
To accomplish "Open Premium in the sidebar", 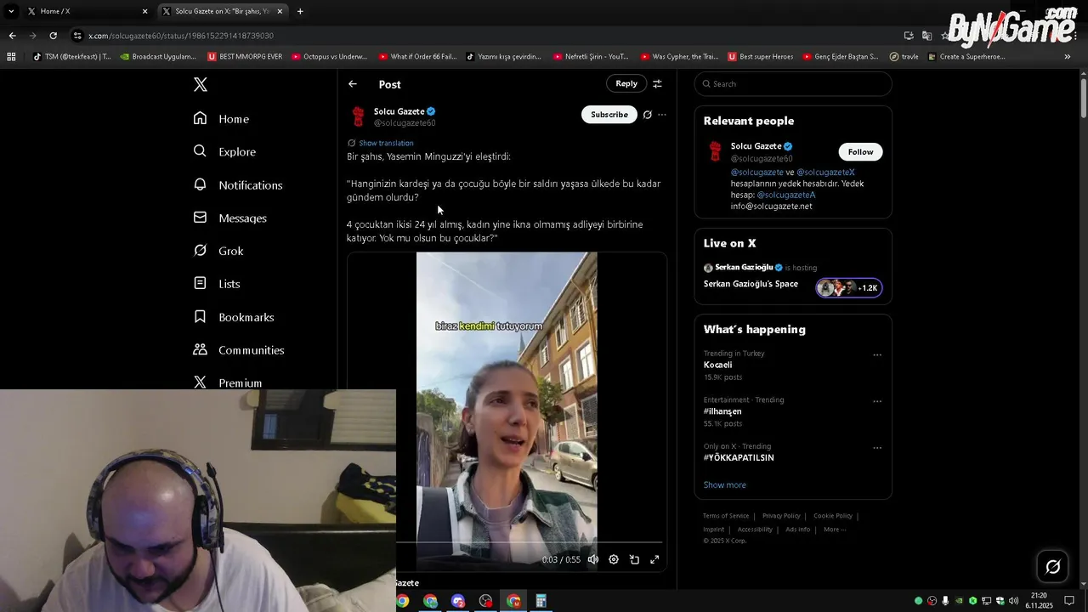I will click(228, 382).
